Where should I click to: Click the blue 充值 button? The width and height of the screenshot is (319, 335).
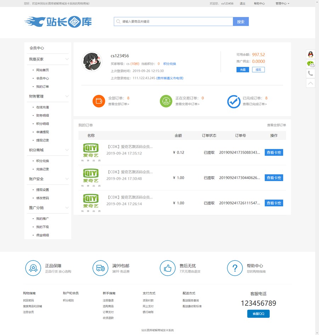242,70
